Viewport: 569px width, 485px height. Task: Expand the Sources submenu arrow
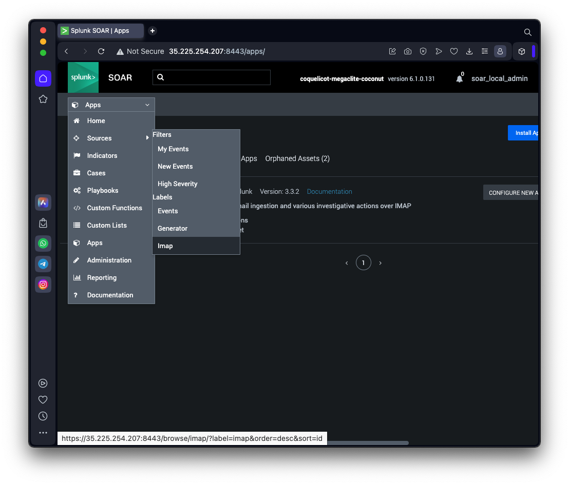point(147,138)
